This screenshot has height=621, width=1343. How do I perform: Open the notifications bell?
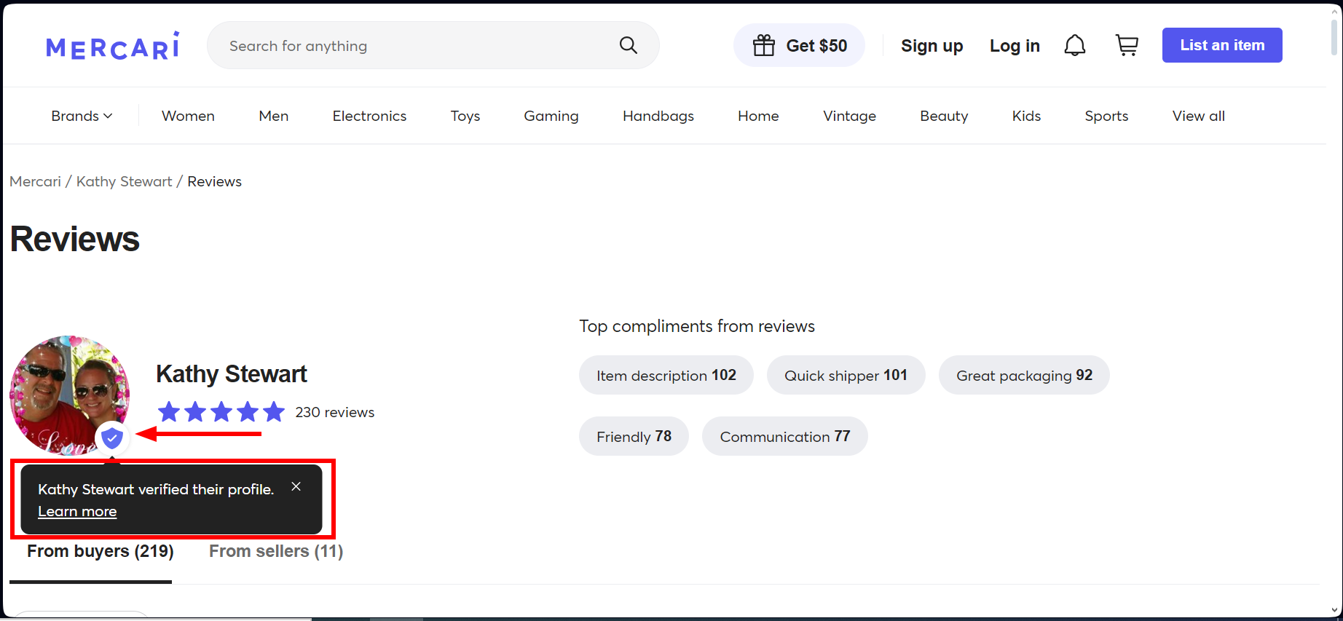pos(1074,45)
